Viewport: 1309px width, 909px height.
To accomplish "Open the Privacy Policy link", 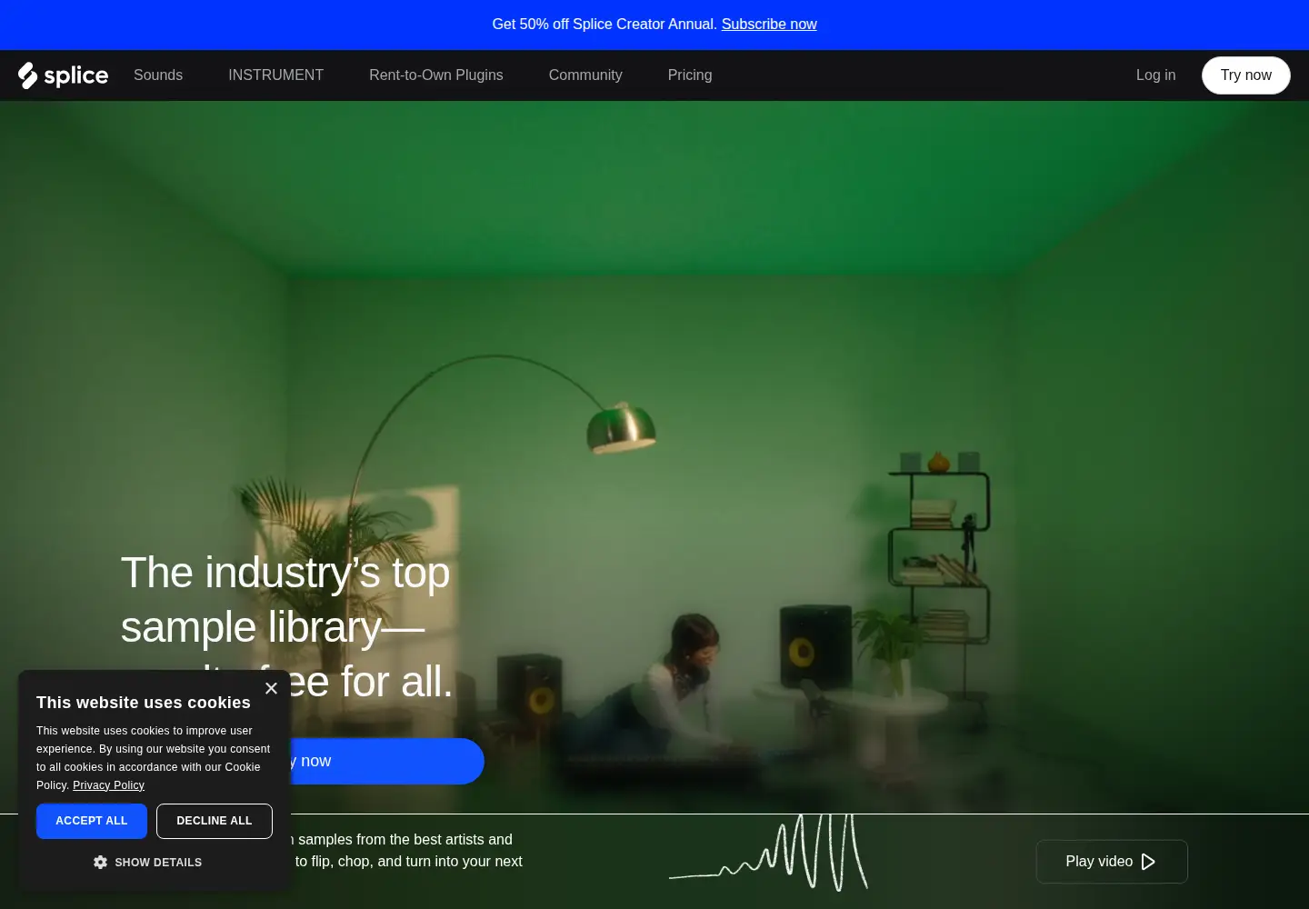I will point(108,785).
